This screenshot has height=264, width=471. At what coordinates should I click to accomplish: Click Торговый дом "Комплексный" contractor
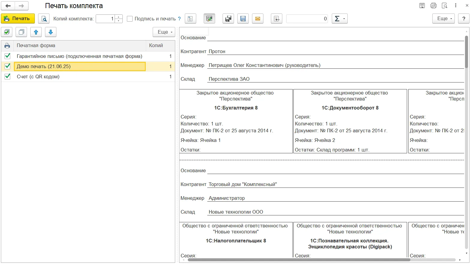pos(243,184)
